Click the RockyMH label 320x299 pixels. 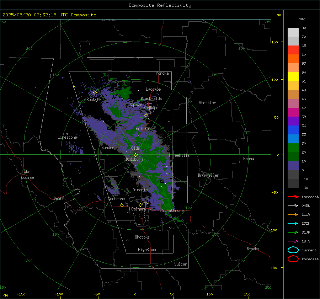point(94,100)
